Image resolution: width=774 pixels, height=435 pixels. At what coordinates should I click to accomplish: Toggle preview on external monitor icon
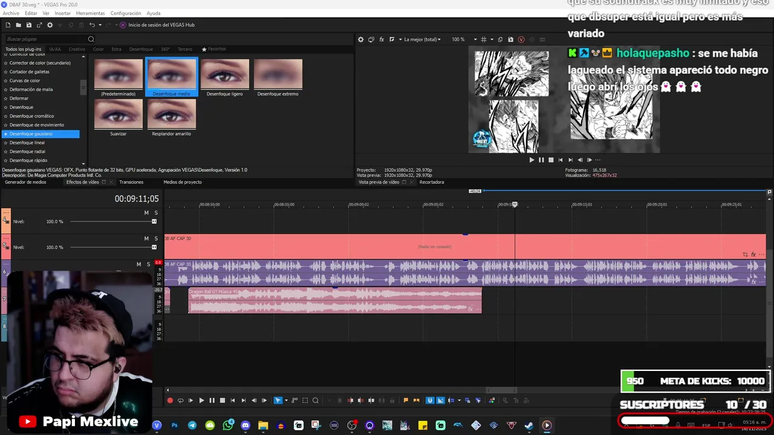(x=371, y=39)
